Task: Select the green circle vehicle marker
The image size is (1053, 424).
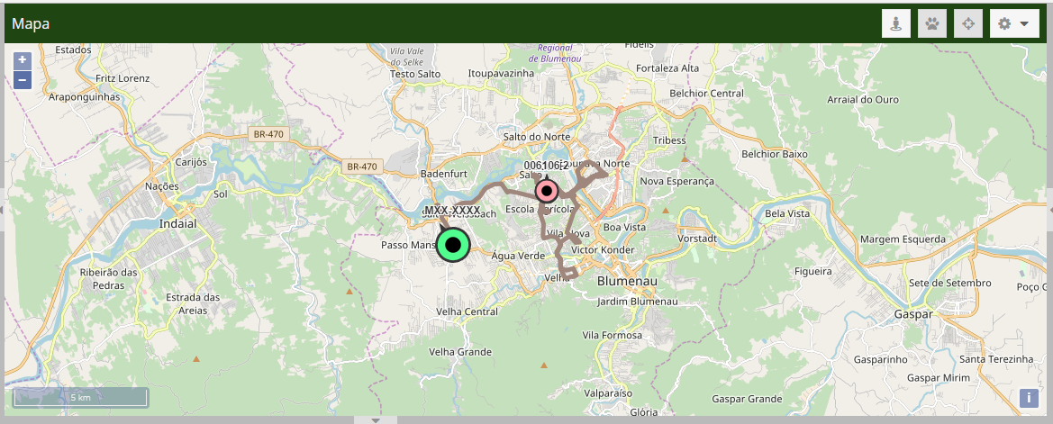Action: [454, 245]
